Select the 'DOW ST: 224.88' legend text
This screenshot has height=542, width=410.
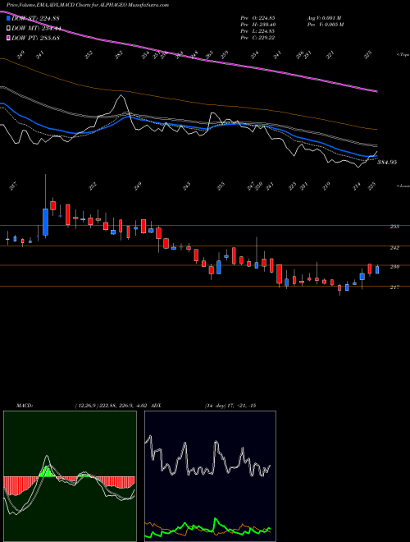pyautogui.click(x=35, y=19)
